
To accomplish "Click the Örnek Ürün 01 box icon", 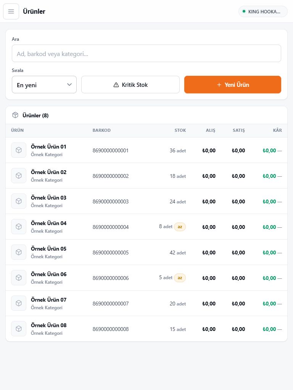I will coord(19,150).
